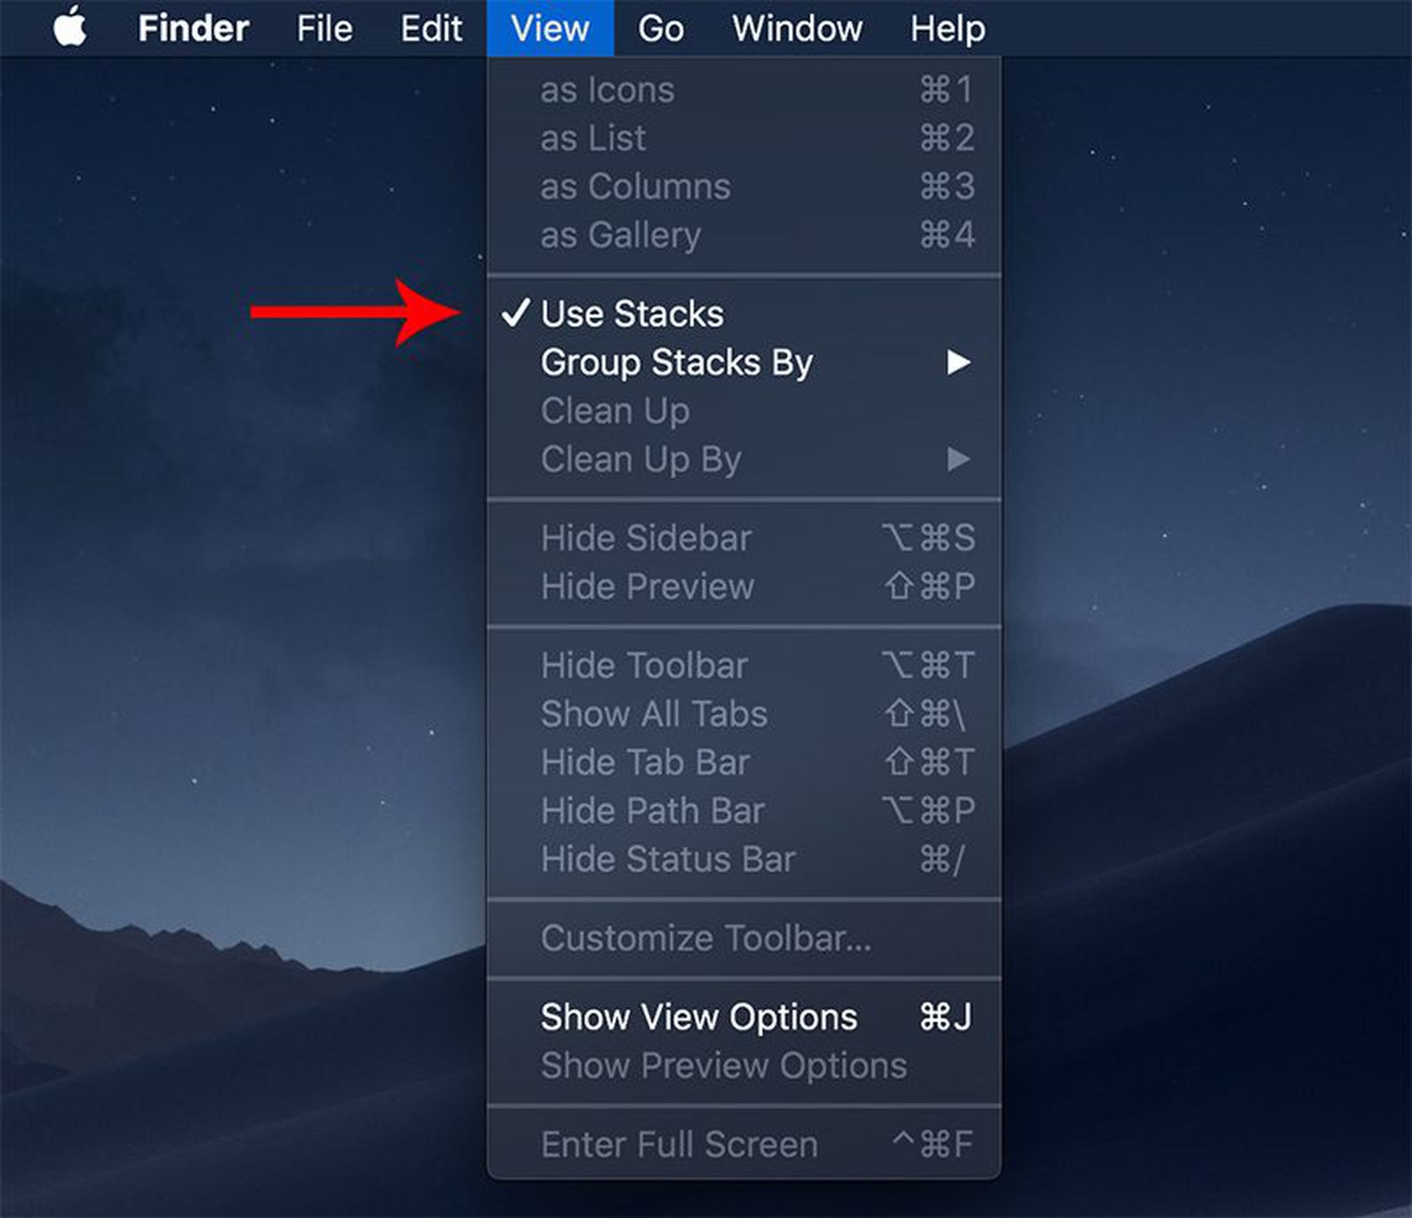This screenshot has width=1412, height=1218.
Task: Open the Finder application menu
Action: click(x=192, y=26)
